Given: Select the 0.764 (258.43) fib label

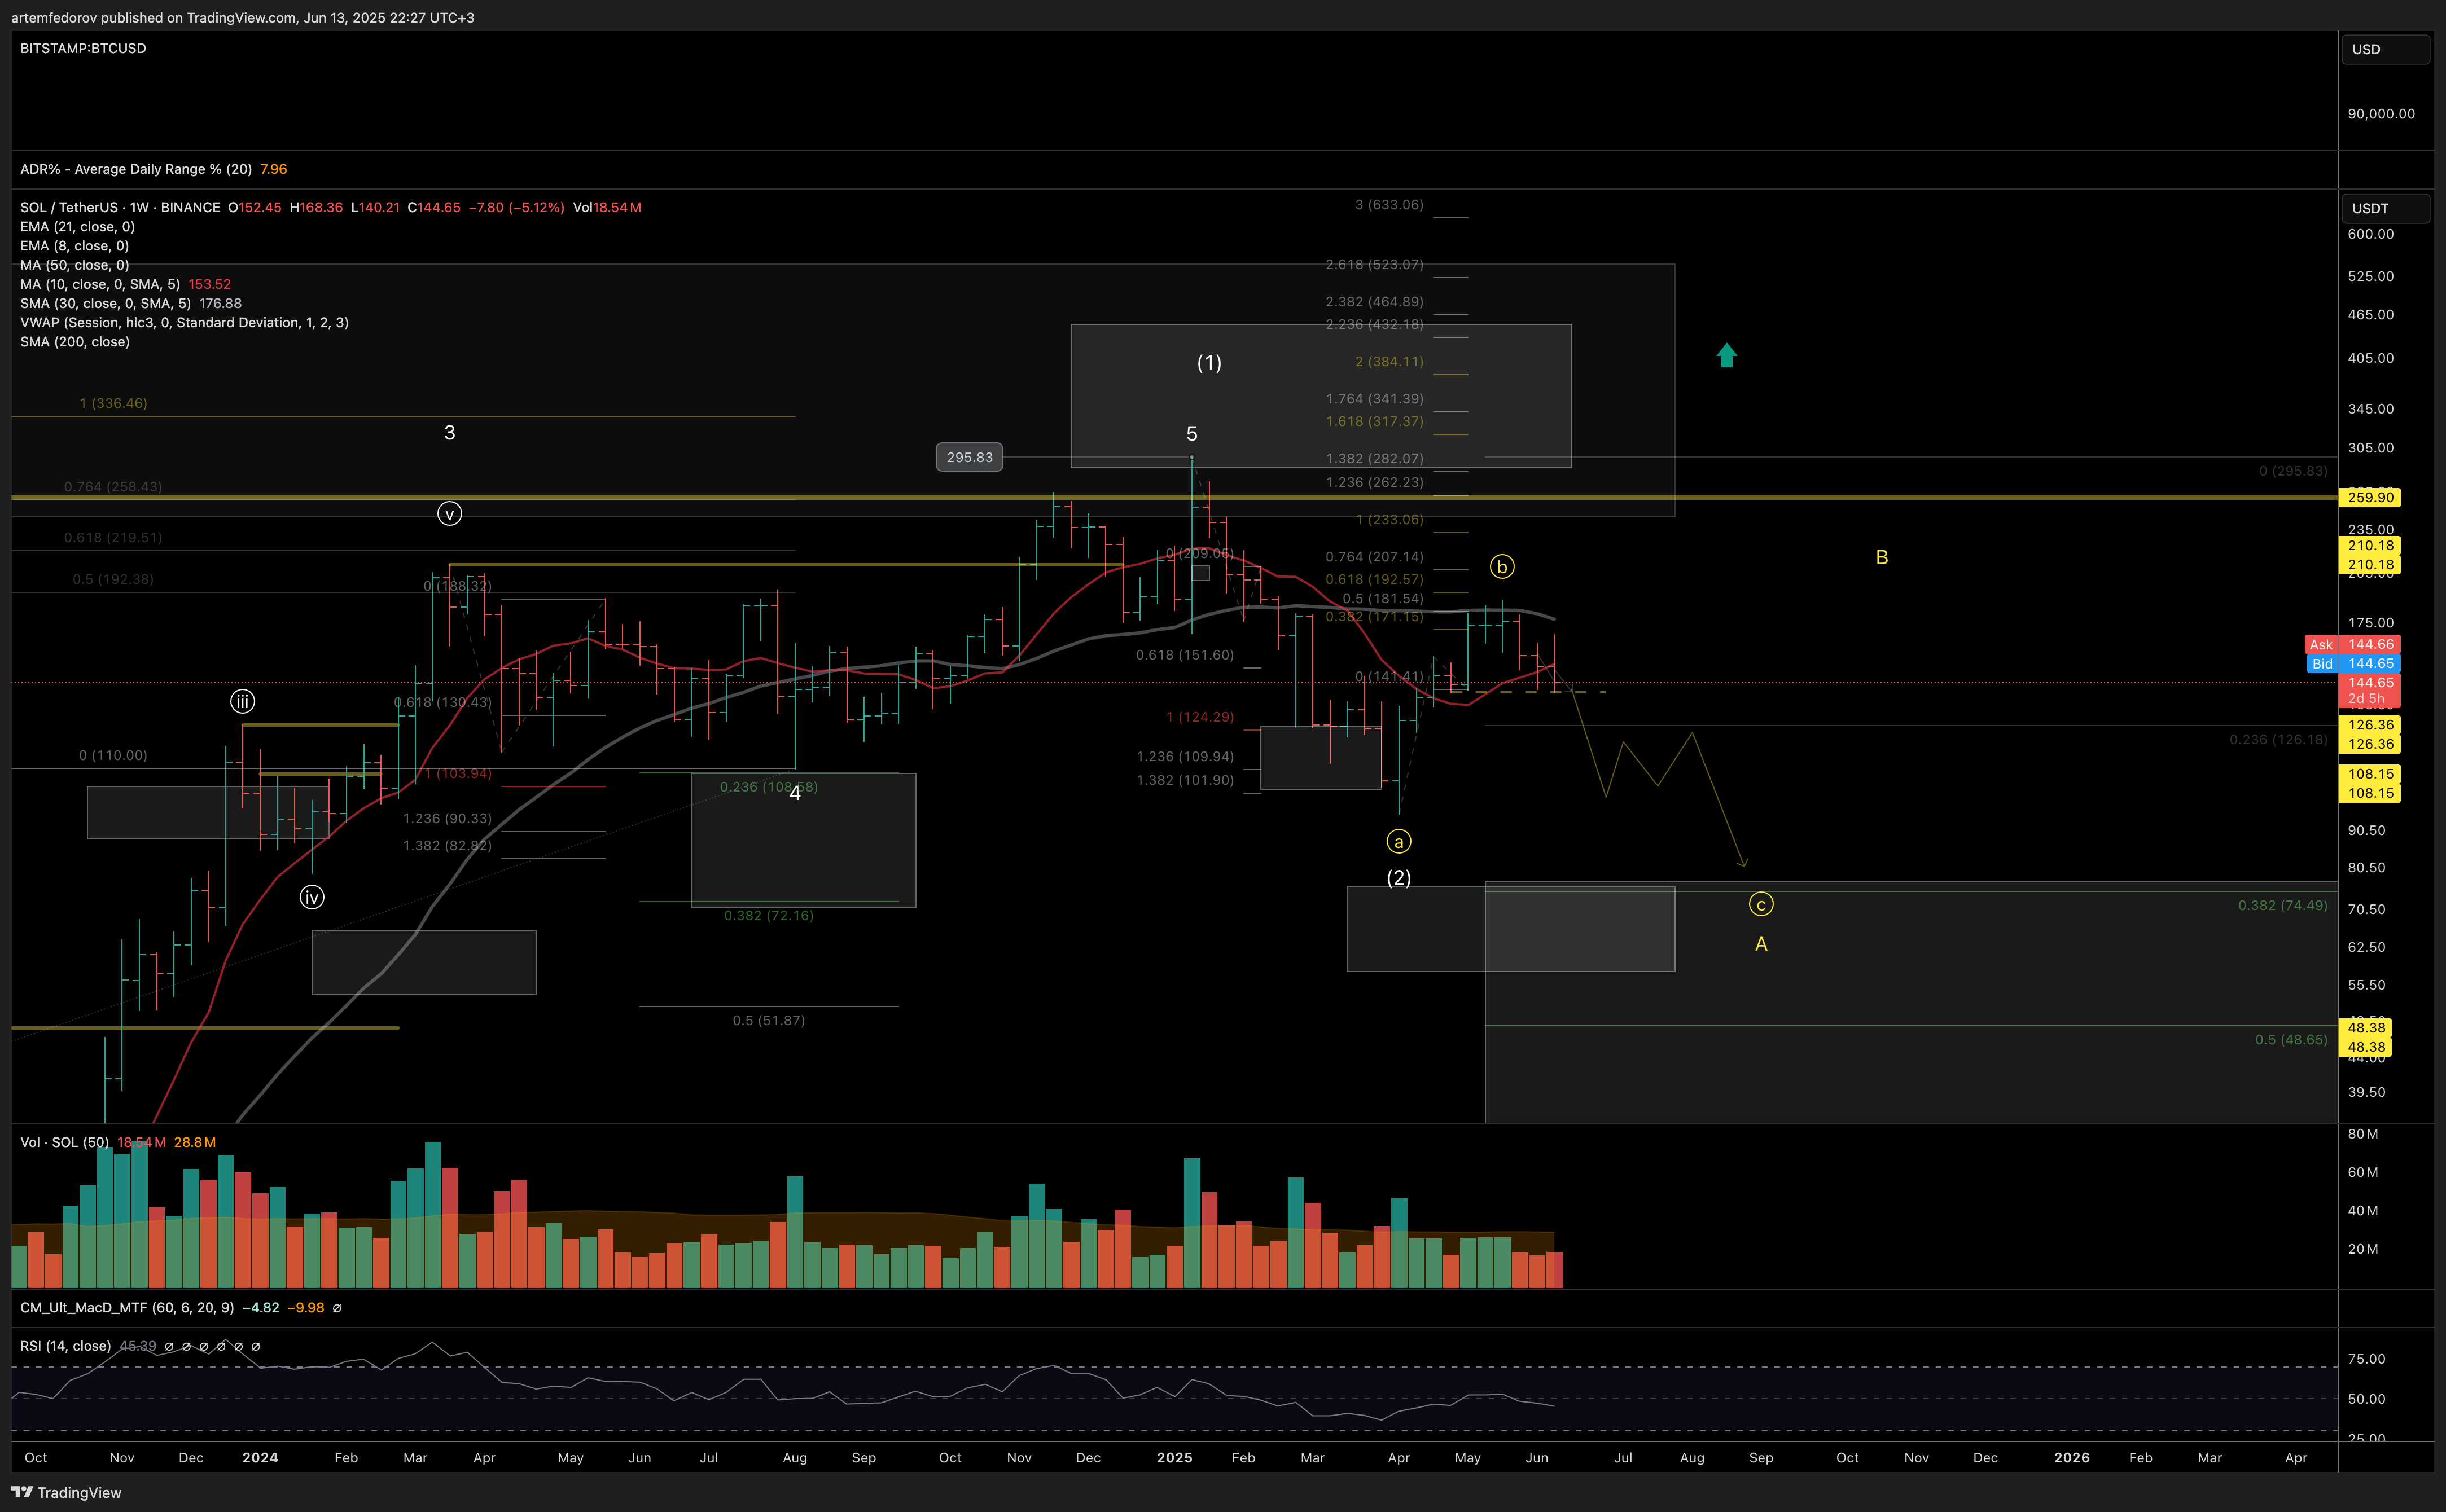Looking at the screenshot, I should click(x=112, y=487).
